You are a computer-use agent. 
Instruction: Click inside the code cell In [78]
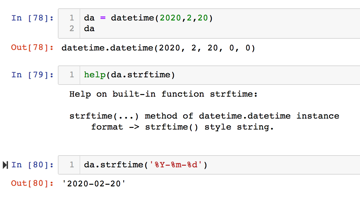(209, 23)
